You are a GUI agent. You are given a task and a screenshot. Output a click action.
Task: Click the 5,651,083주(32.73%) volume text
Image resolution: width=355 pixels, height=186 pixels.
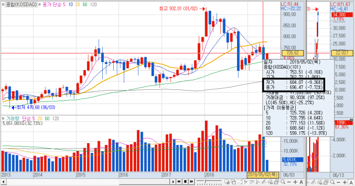pyautogui.click(x=22, y=124)
